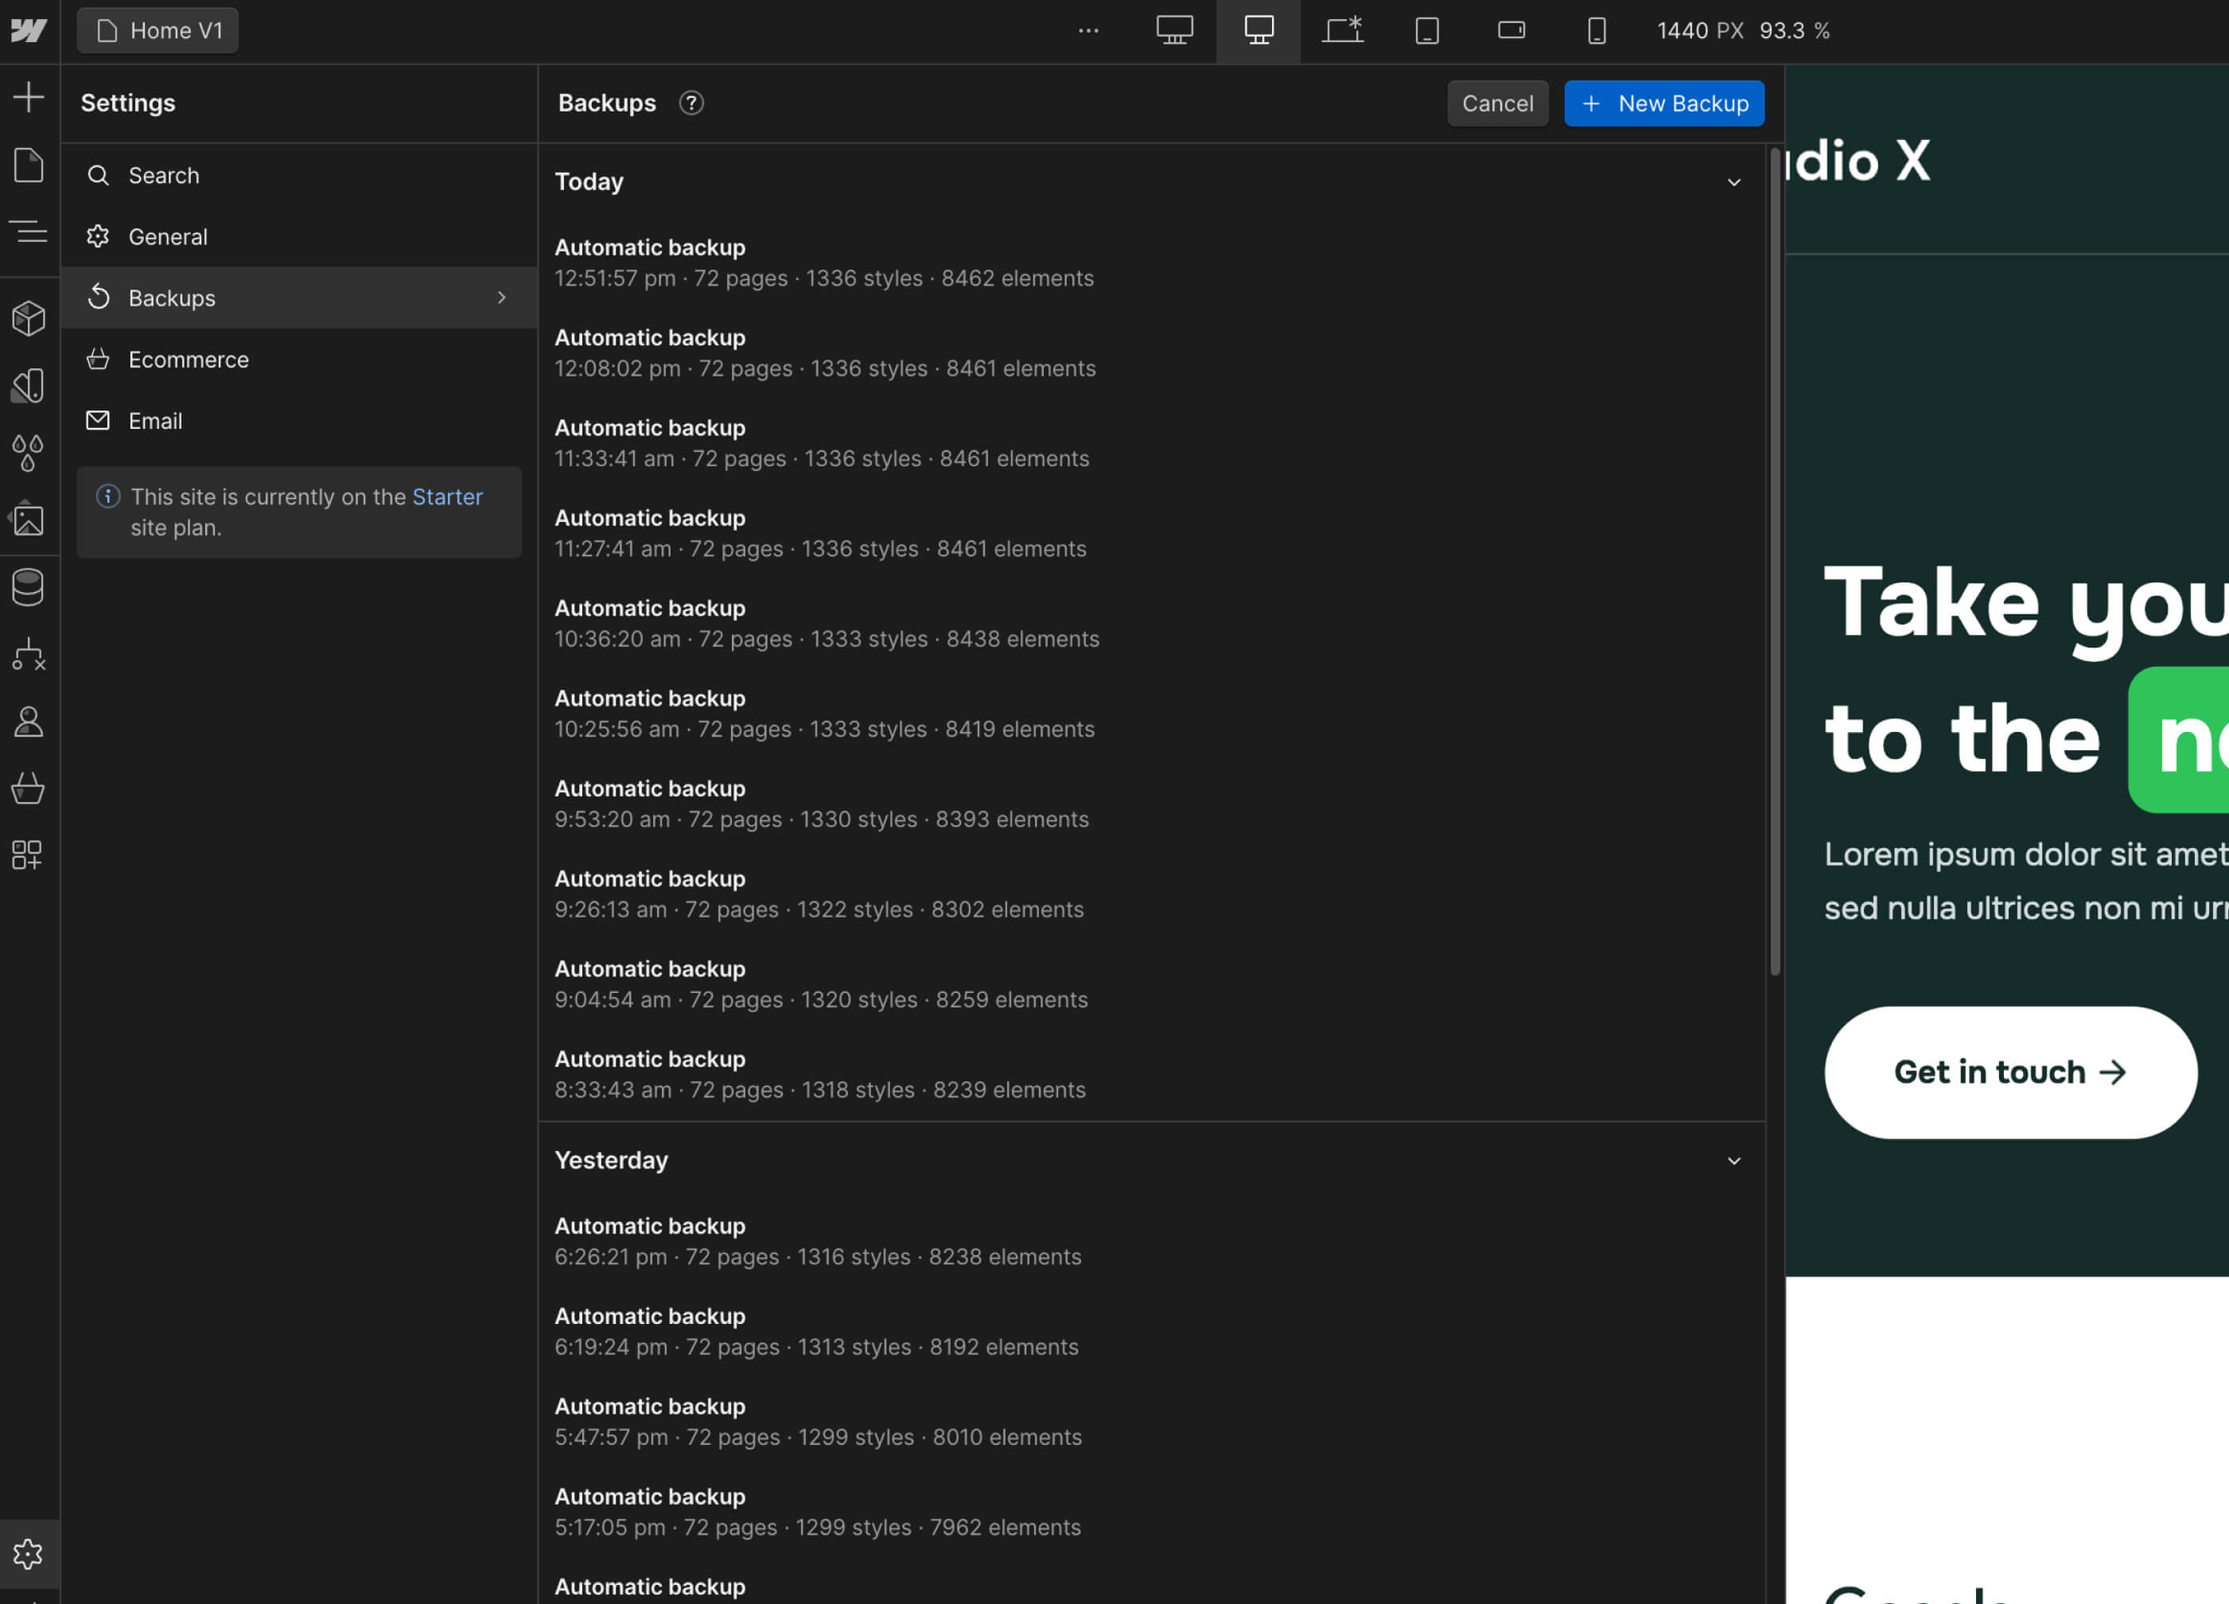
Task: Collapse the Yesterday backups section
Action: click(1733, 1161)
